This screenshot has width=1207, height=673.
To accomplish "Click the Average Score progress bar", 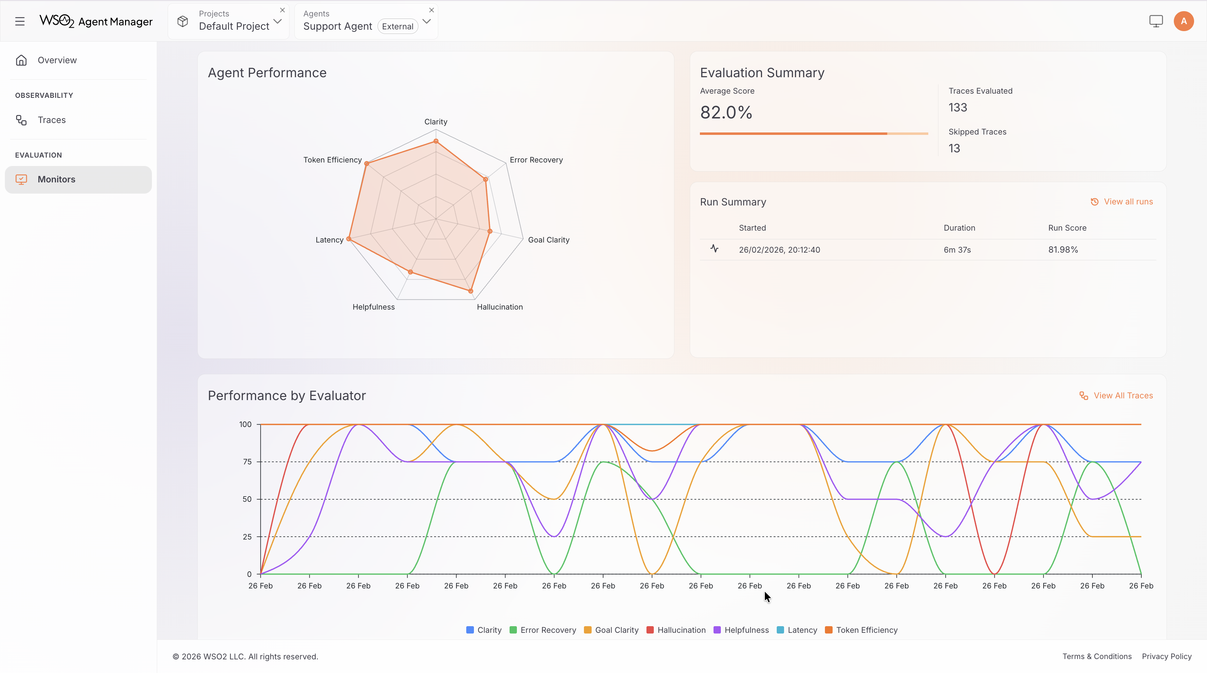I will pyautogui.click(x=814, y=133).
